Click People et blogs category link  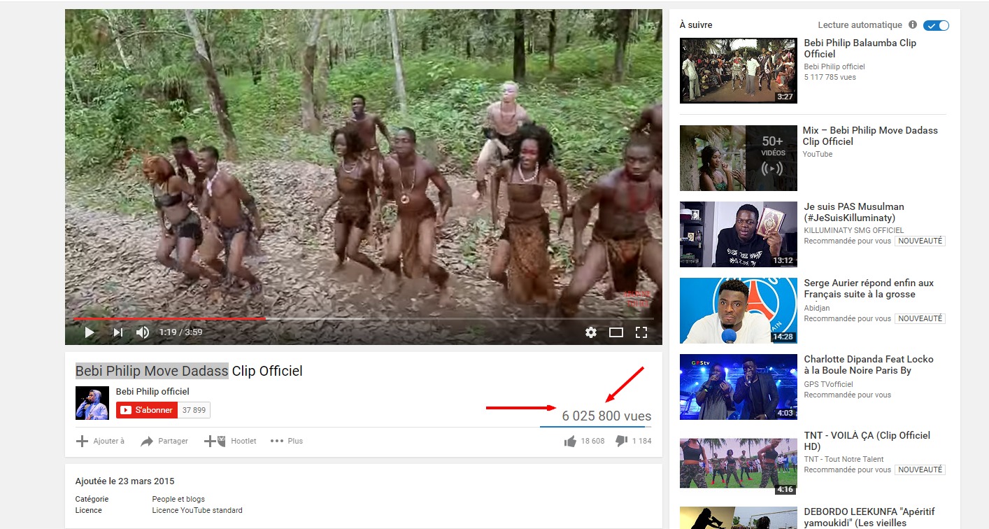pyautogui.click(x=178, y=499)
